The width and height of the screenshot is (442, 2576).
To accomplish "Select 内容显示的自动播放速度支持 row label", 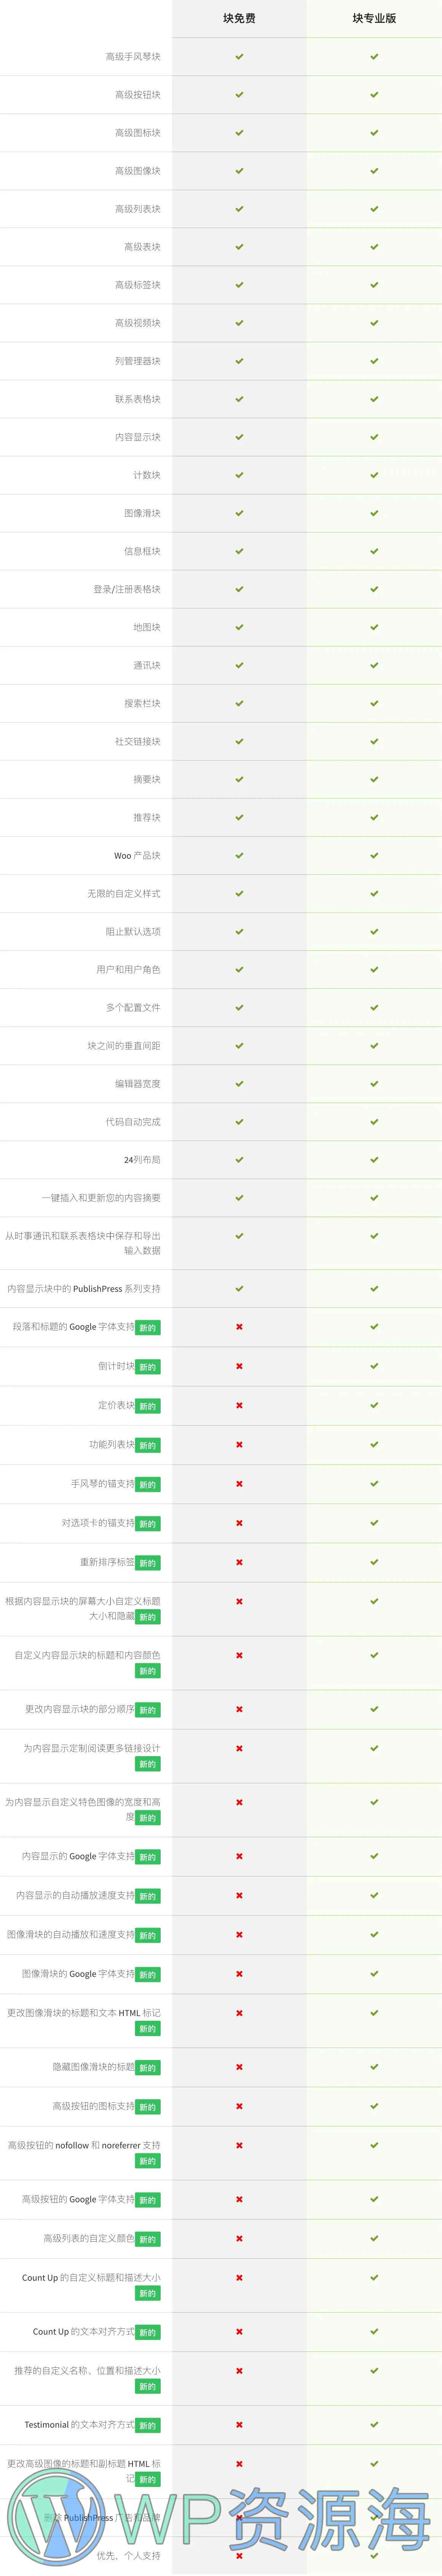I will pos(75,1895).
